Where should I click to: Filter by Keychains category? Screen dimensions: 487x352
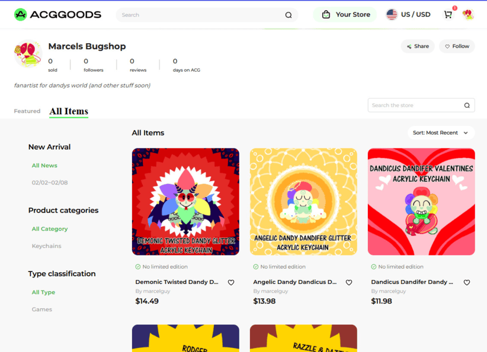(47, 246)
